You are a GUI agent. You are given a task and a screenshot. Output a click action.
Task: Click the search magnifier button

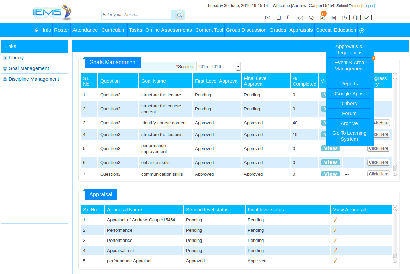point(179,15)
